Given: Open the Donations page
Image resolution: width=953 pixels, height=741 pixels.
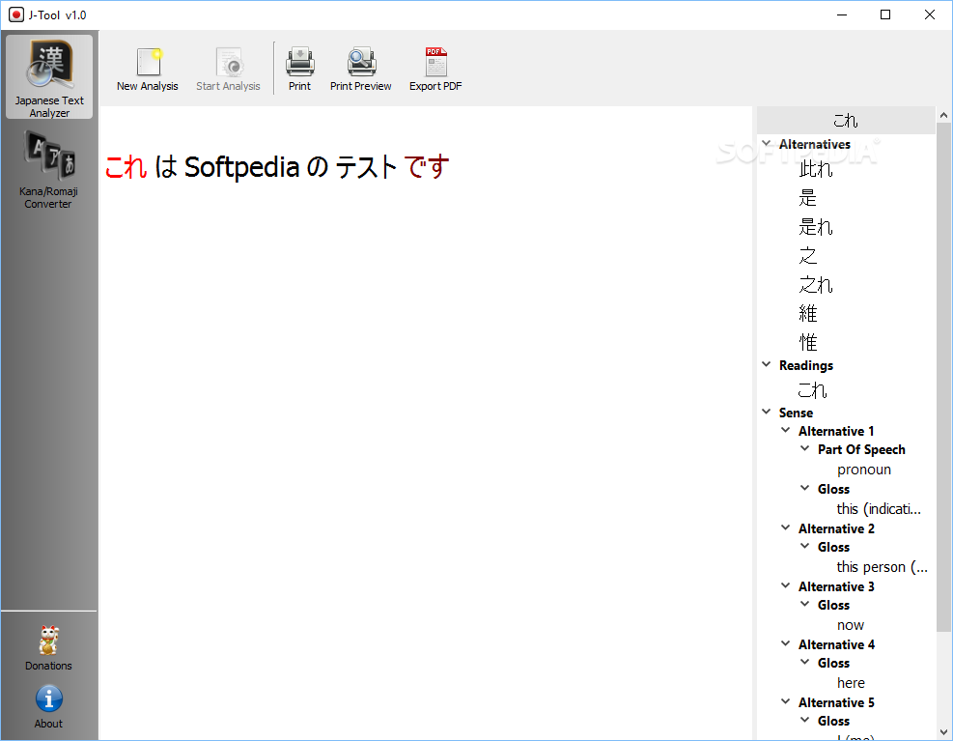Looking at the screenshot, I should [48, 648].
